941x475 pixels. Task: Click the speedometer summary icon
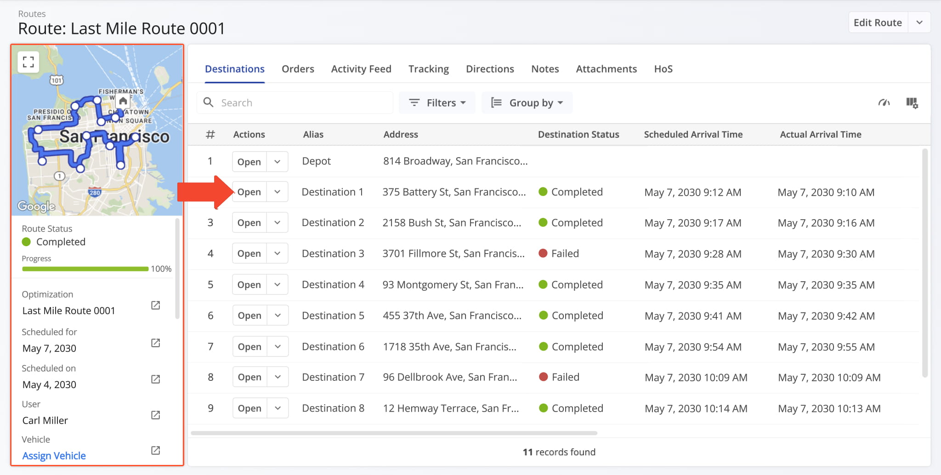(x=884, y=103)
